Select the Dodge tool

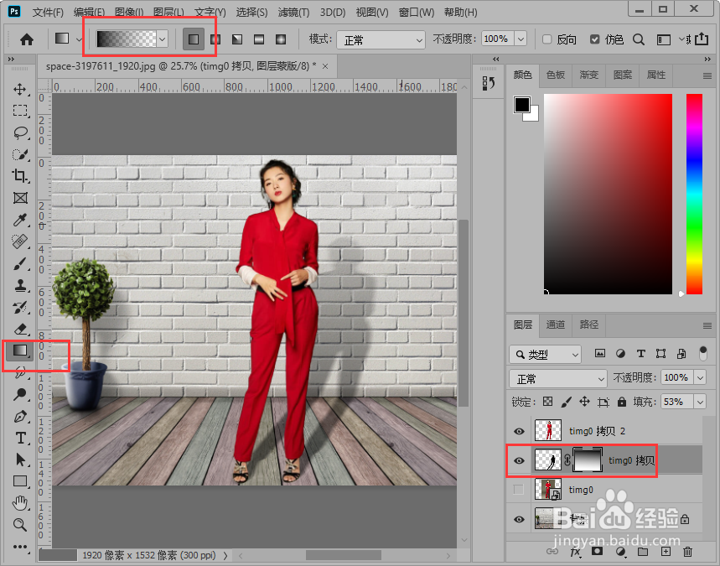[20, 395]
